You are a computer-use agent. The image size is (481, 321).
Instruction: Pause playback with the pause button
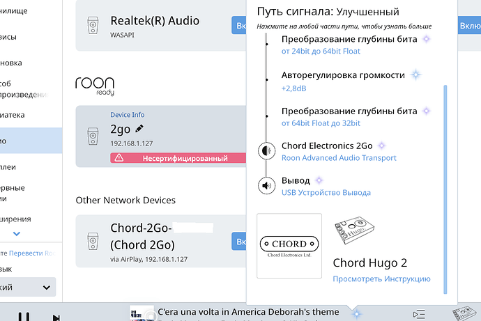pyautogui.click(x=24, y=316)
